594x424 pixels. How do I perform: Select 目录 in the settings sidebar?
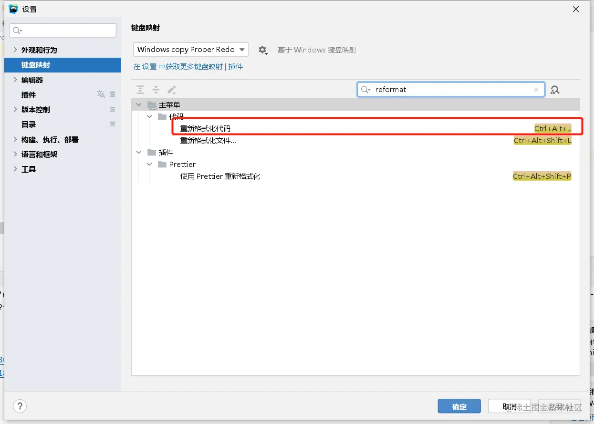[x=29, y=124]
